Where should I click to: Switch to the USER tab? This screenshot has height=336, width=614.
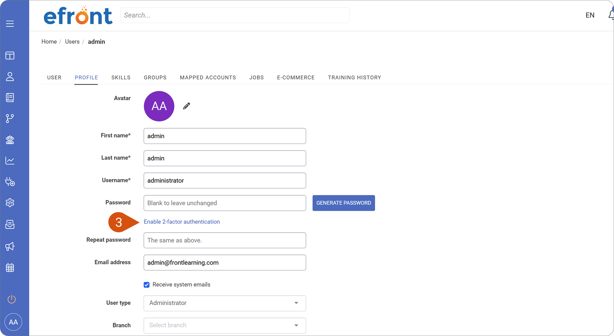[x=54, y=77]
